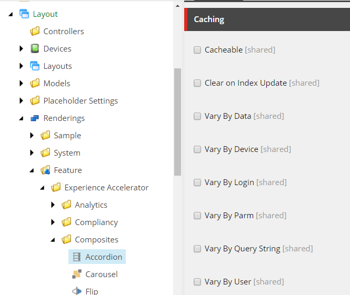This screenshot has width=350, height=295.
Task: Click the Layouts window icon
Action: click(x=35, y=66)
